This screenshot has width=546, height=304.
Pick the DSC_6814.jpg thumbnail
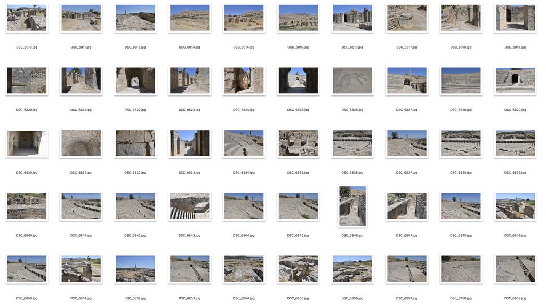click(244, 18)
